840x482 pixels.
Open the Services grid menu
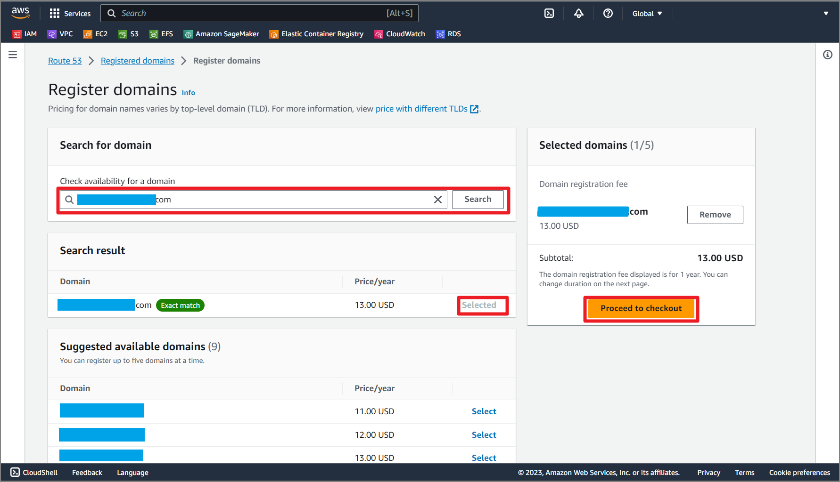coord(70,13)
